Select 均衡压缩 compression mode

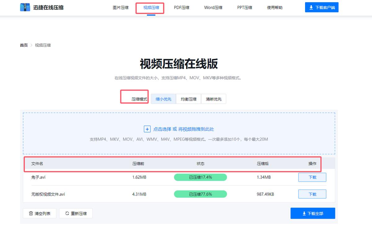click(188, 99)
